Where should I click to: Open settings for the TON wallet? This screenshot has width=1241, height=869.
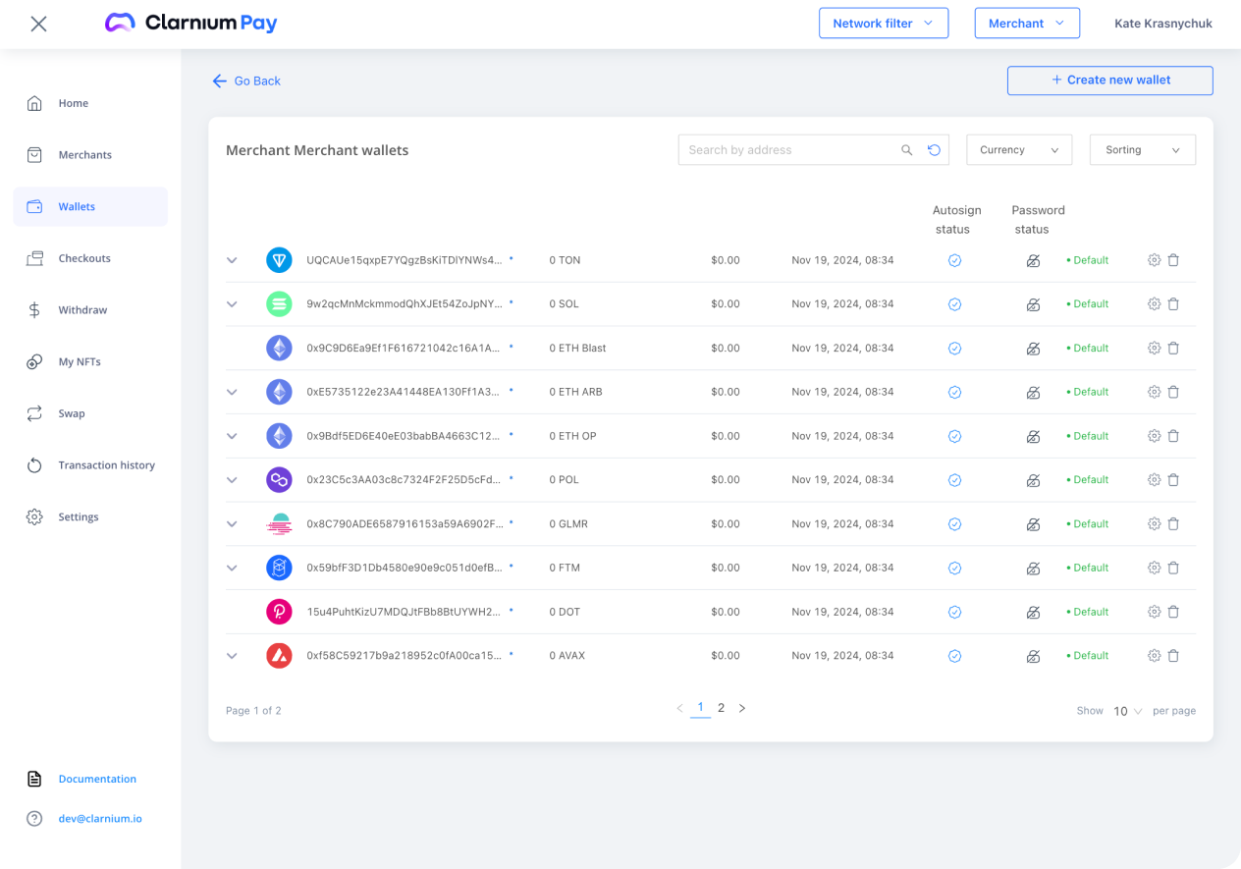[1154, 260]
